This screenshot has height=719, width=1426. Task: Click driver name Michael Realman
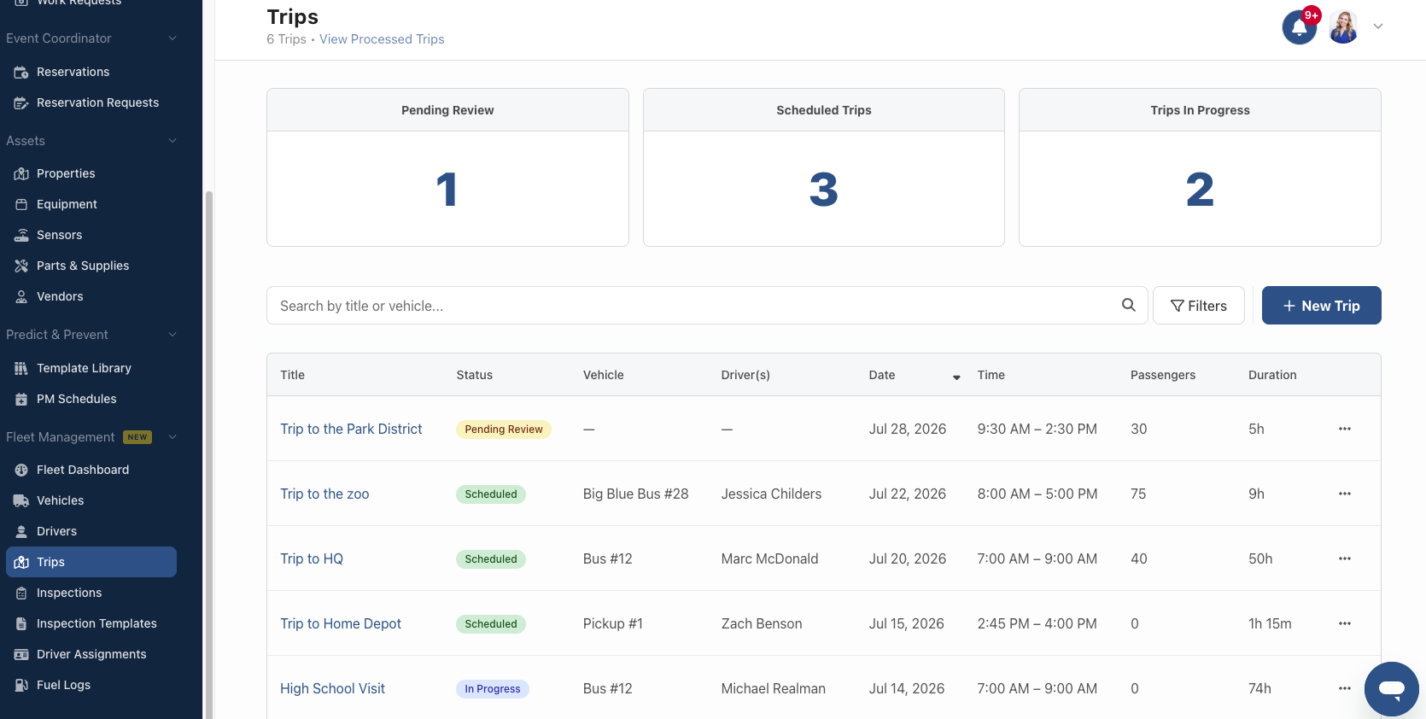773,688
